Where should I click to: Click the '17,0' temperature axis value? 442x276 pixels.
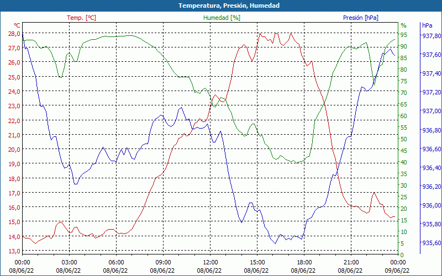(15, 193)
